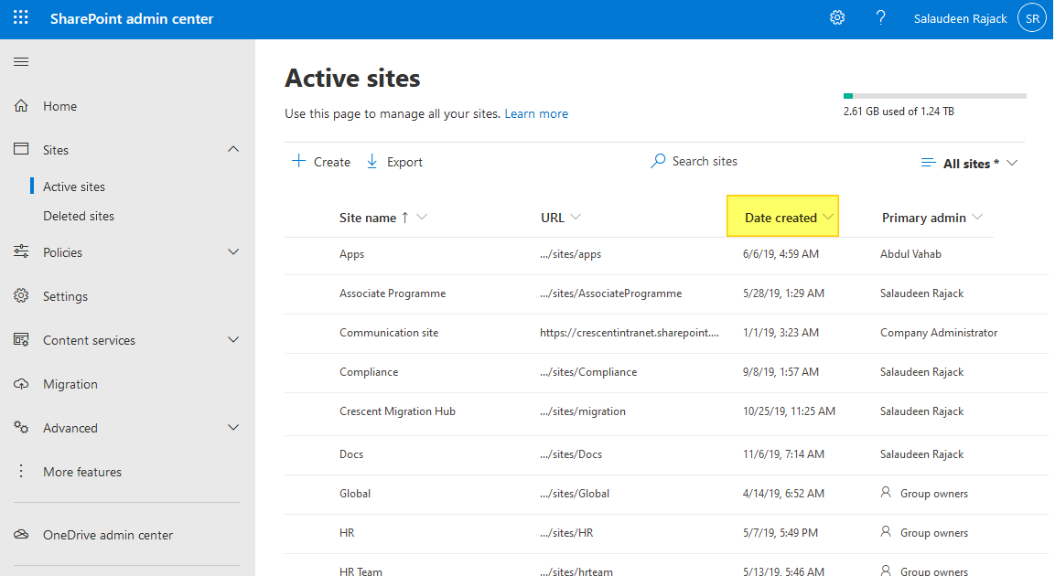Collapse the Sites section chevron
This screenshot has width=1055, height=576.
(x=232, y=149)
